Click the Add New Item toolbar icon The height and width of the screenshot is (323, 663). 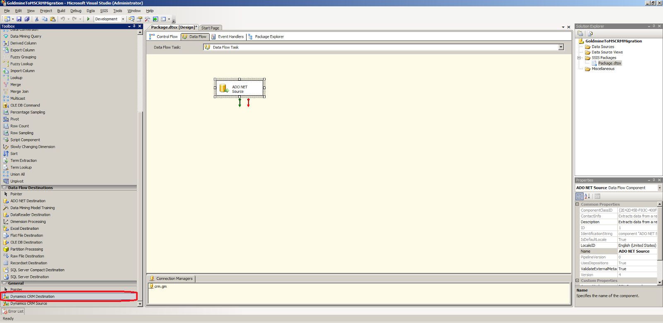(7, 19)
